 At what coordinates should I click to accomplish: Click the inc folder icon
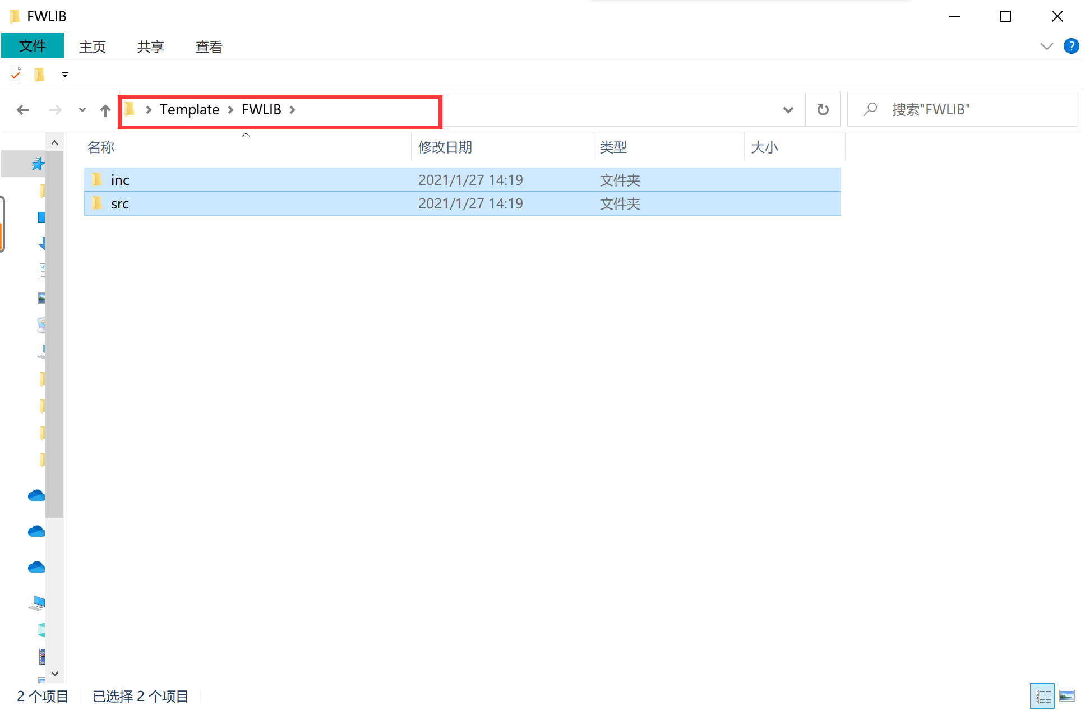[x=97, y=179]
